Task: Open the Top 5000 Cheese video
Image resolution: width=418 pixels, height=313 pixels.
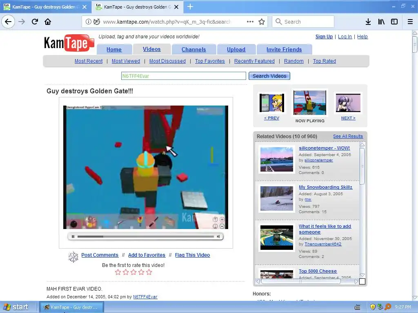Action: 318,271
